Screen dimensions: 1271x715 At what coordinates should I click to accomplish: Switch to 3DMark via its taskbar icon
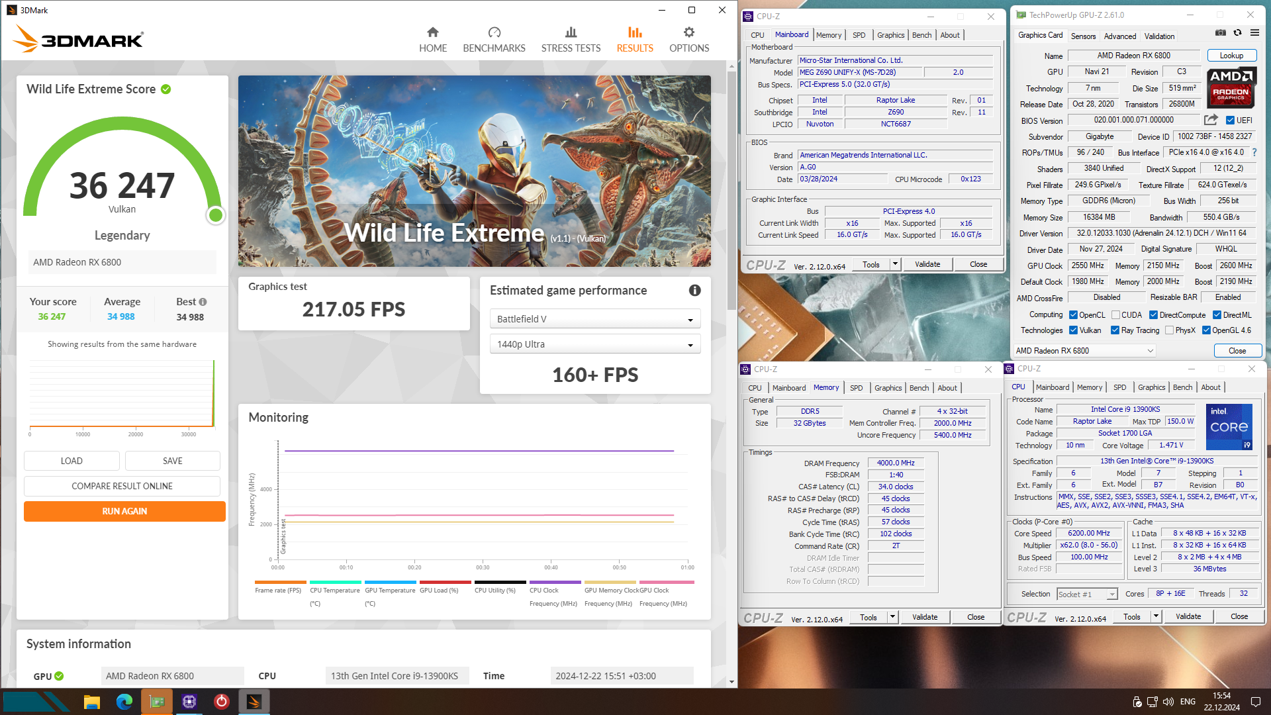(254, 702)
